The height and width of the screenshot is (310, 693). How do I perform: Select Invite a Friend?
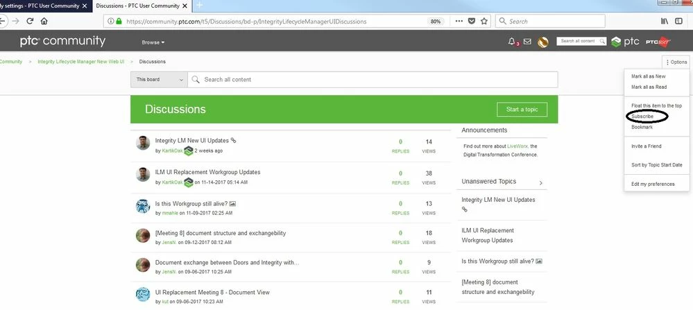click(x=646, y=146)
